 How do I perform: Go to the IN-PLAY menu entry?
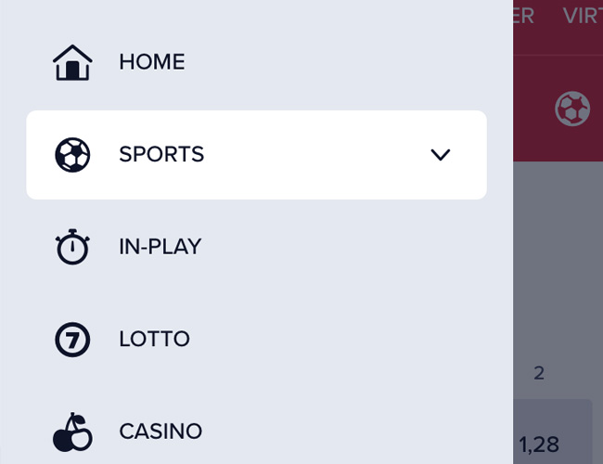click(160, 247)
